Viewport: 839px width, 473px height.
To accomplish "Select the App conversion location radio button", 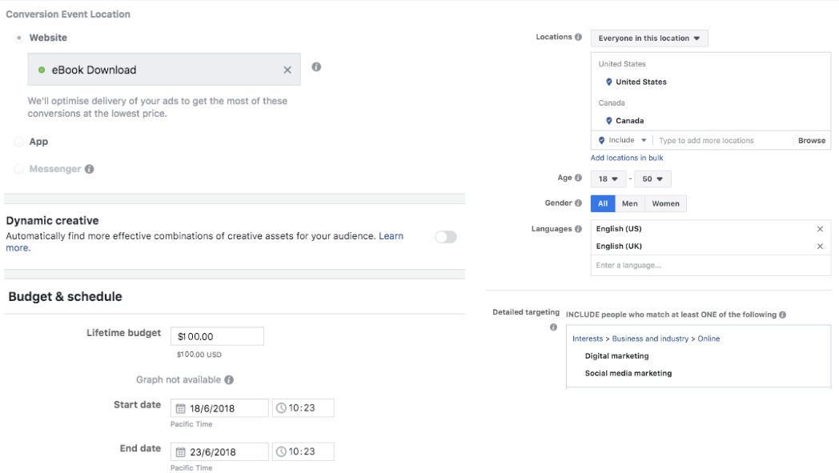I will [x=19, y=142].
